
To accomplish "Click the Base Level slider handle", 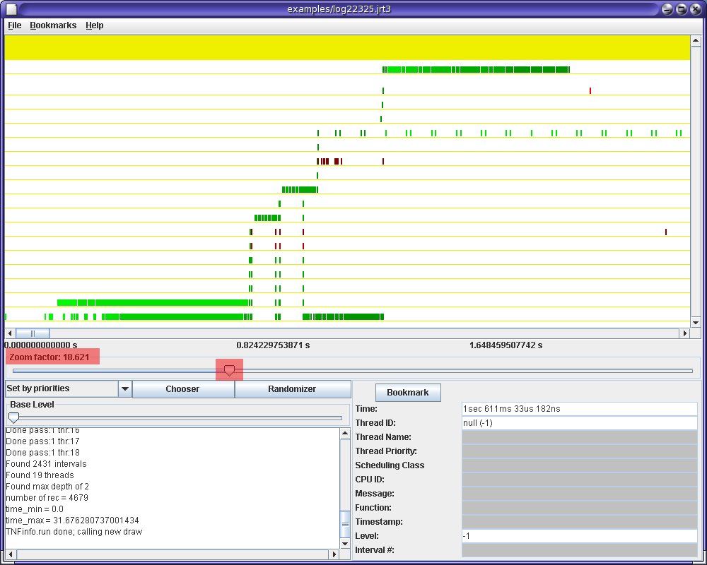I will pyautogui.click(x=13, y=417).
